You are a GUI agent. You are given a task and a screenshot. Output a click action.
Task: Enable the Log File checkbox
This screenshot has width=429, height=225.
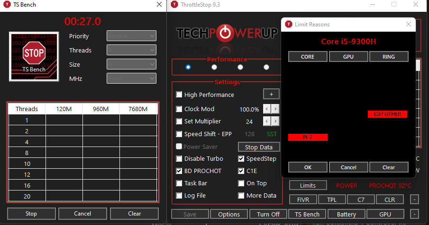[x=179, y=196]
